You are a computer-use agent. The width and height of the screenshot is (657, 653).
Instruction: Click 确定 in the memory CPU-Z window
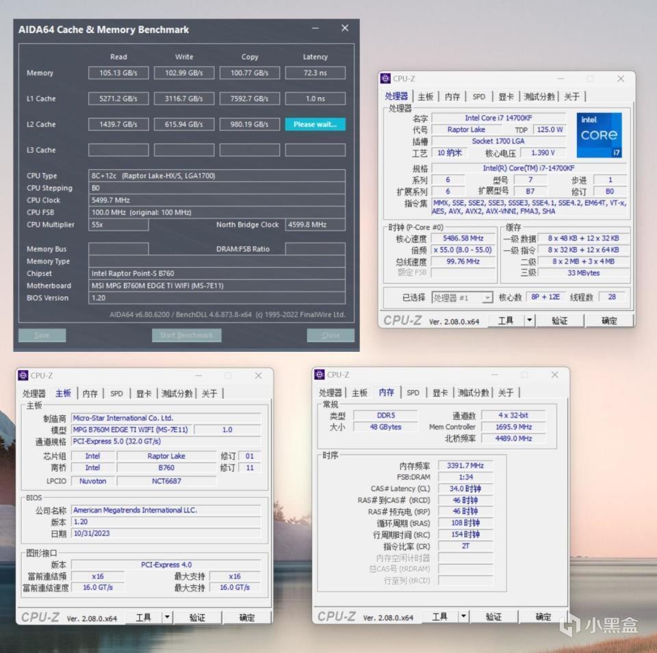543,617
